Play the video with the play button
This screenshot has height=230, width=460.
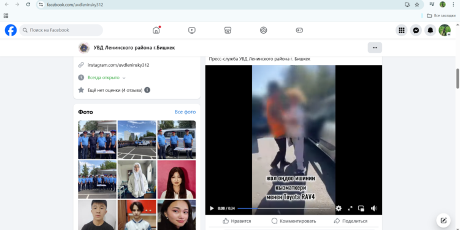[212, 209]
